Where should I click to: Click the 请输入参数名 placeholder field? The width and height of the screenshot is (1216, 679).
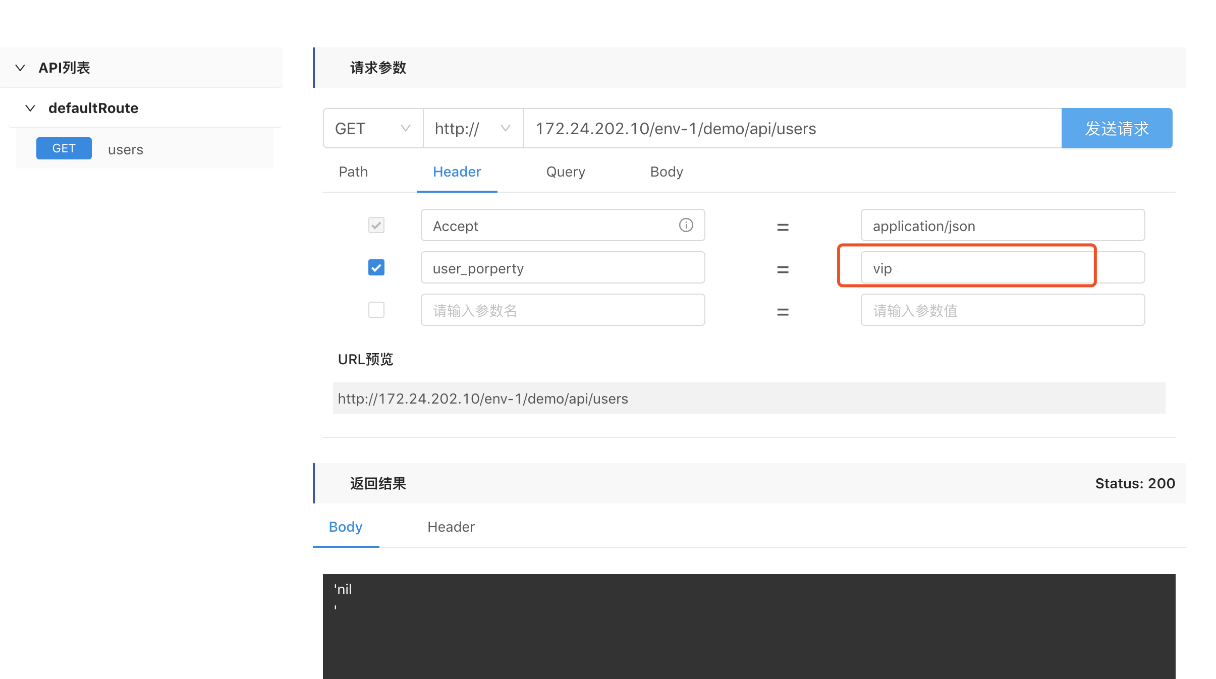tap(562, 310)
